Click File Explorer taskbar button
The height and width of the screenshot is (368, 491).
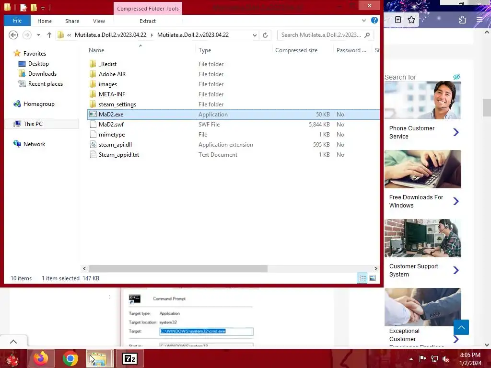click(99, 358)
